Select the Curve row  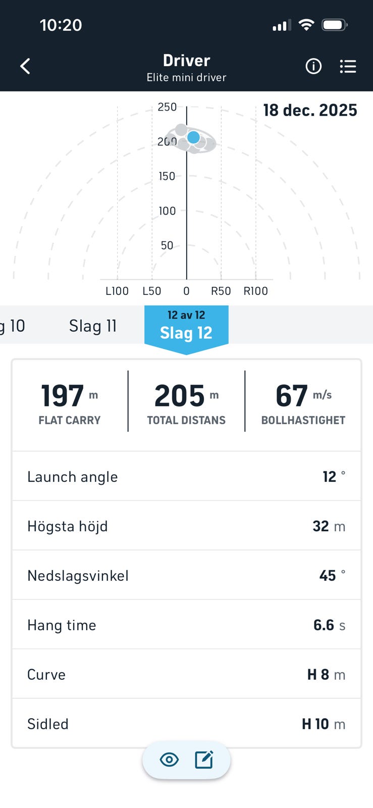click(186, 674)
